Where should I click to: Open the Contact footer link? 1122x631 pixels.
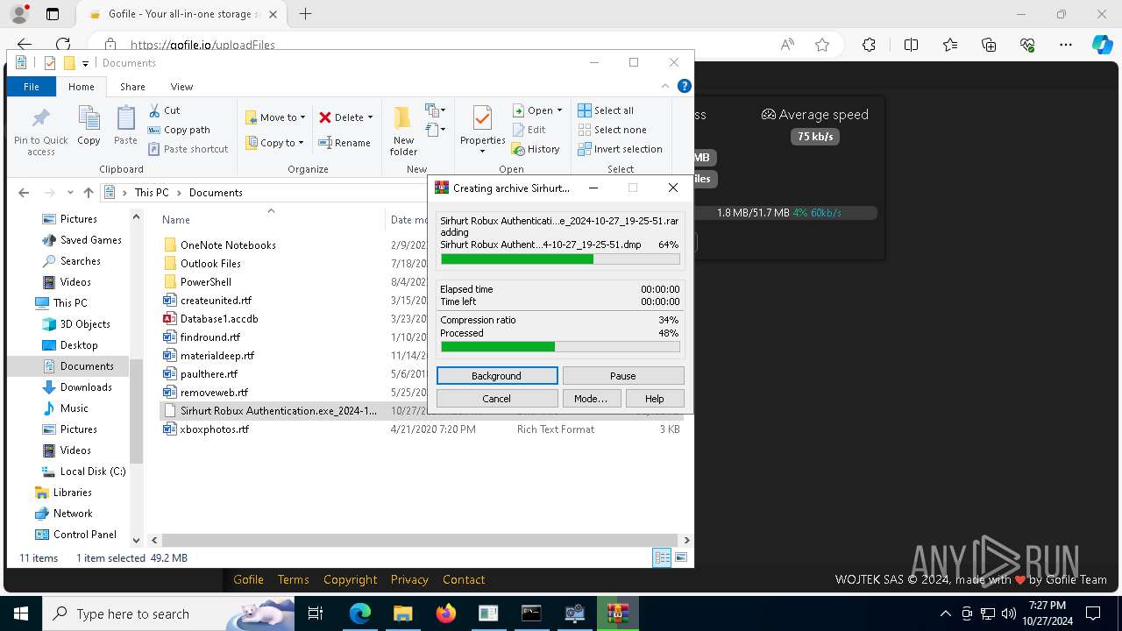pyautogui.click(x=464, y=579)
